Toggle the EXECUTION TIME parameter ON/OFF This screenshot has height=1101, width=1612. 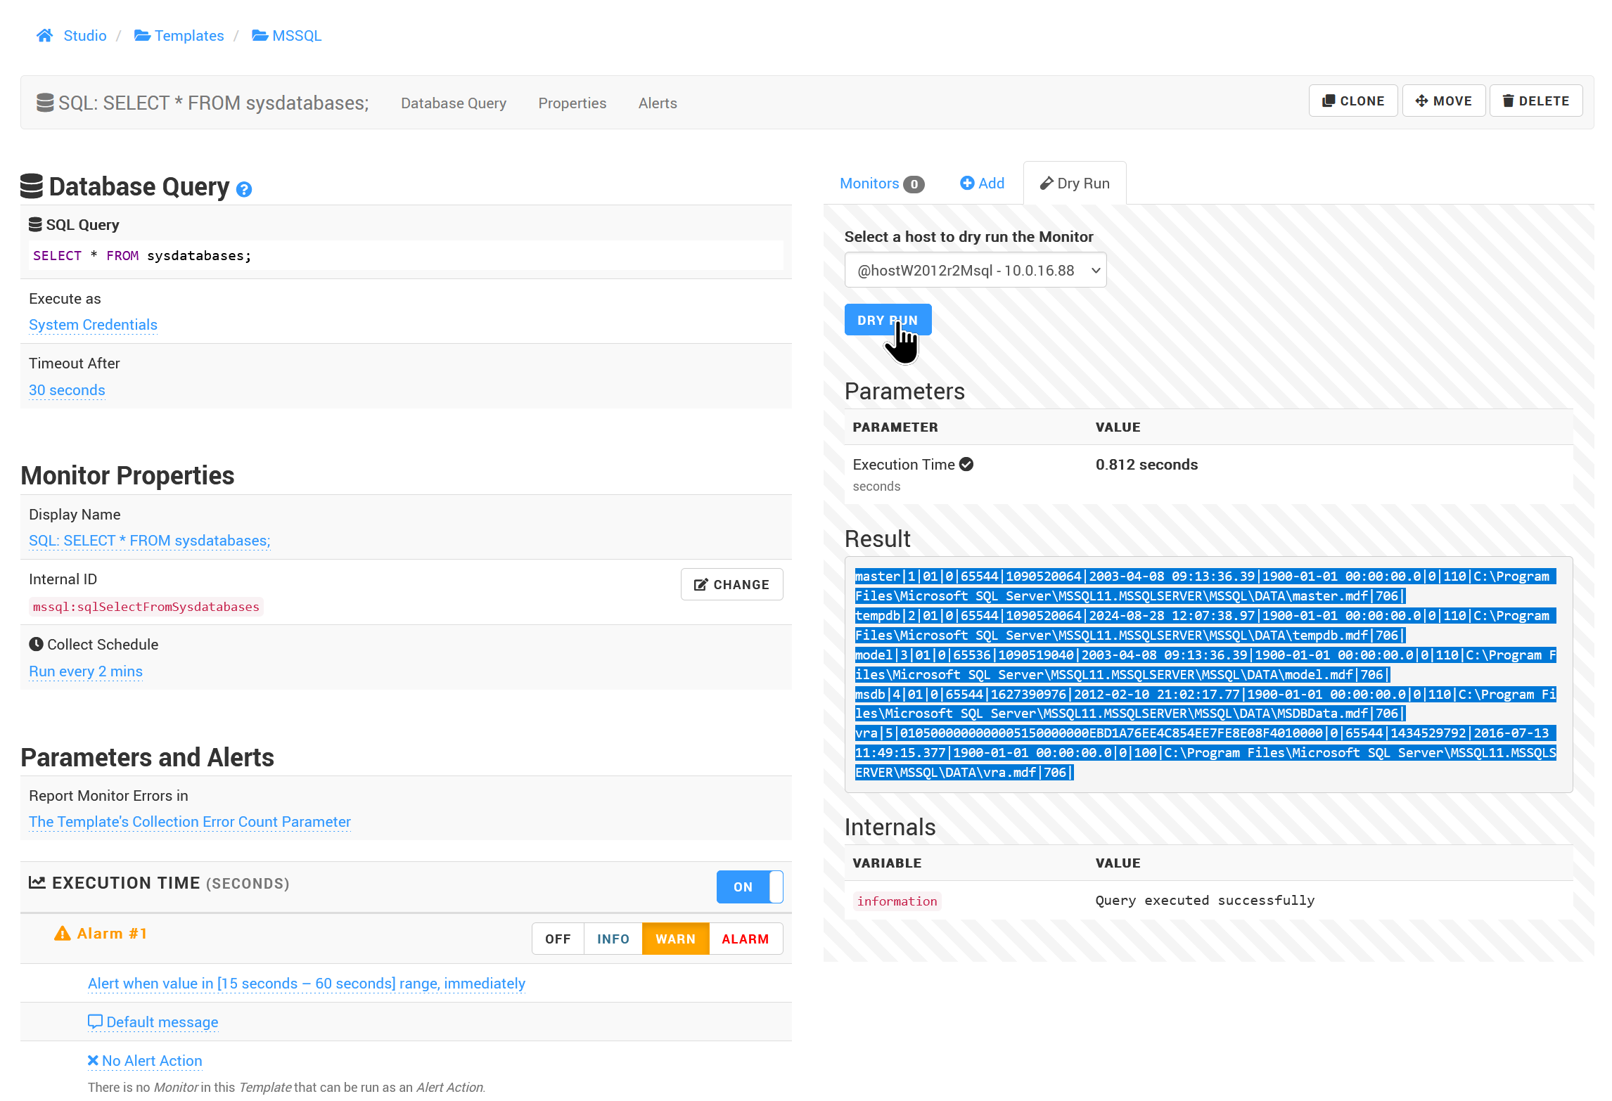[x=750, y=883]
